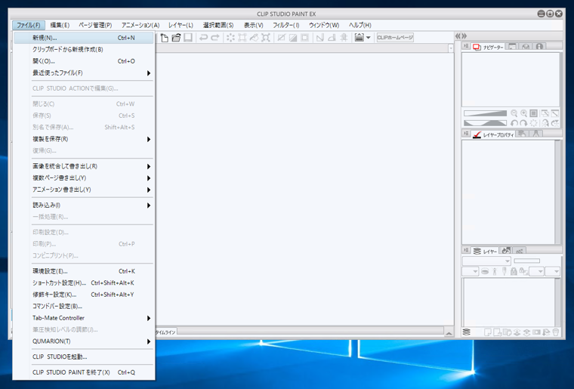Click the Navigator rotate left icon

pos(514,123)
